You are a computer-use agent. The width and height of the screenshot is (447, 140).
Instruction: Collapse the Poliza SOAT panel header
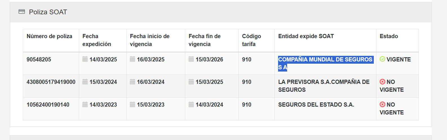48,12
